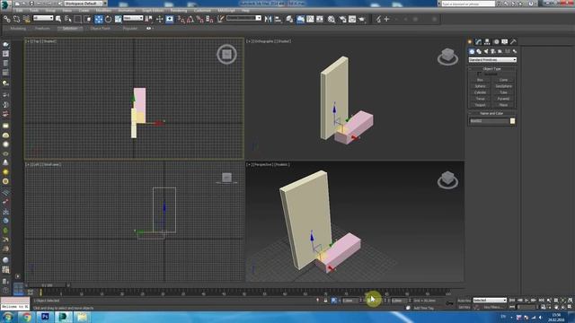
Task: Pick the Rectangular Selection Region tool
Action: [x=78, y=19]
